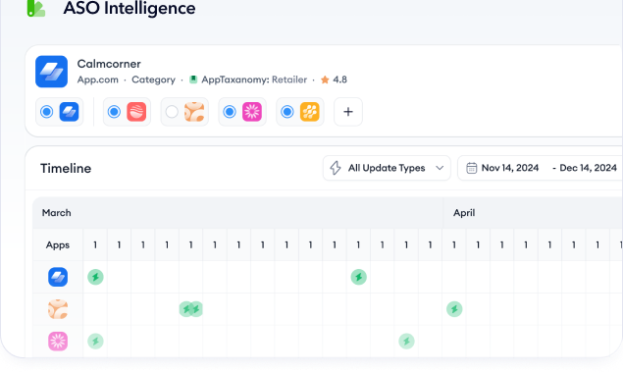This screenshot has height=374, width=623.
Task: Click the App.com link under Calmcorner
Action: coord(98,80)
